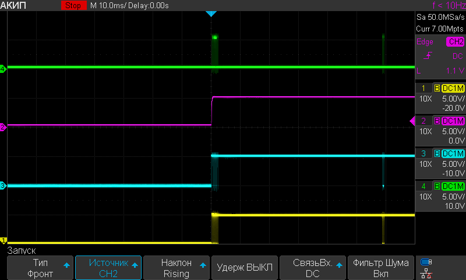Click the Edge trigger type label

425,41
